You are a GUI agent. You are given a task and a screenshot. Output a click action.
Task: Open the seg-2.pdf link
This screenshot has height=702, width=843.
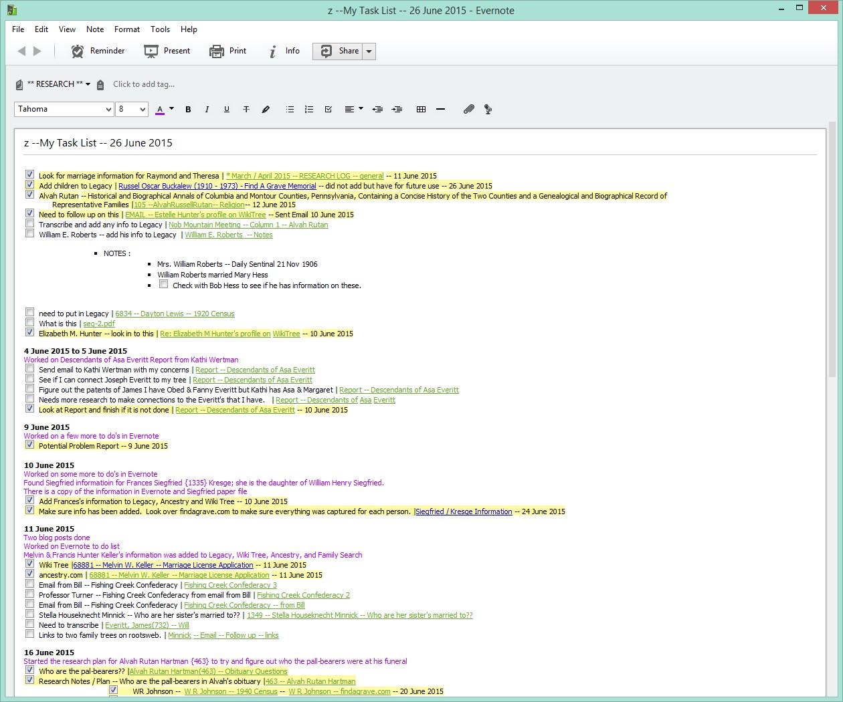(x=99, y=324)
